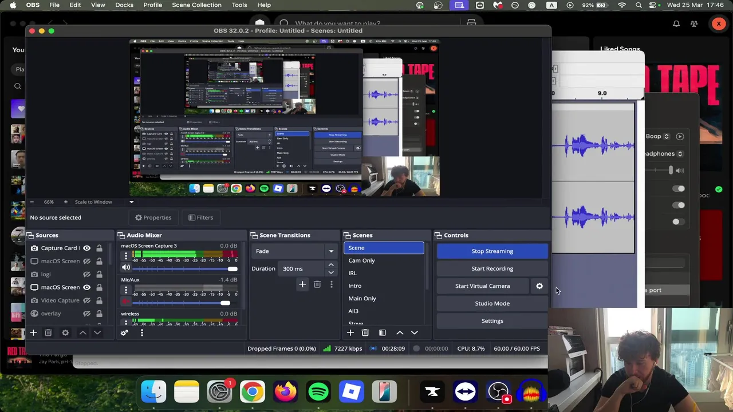Open macOS Screen Capture 3 audio options

(126, 255)
